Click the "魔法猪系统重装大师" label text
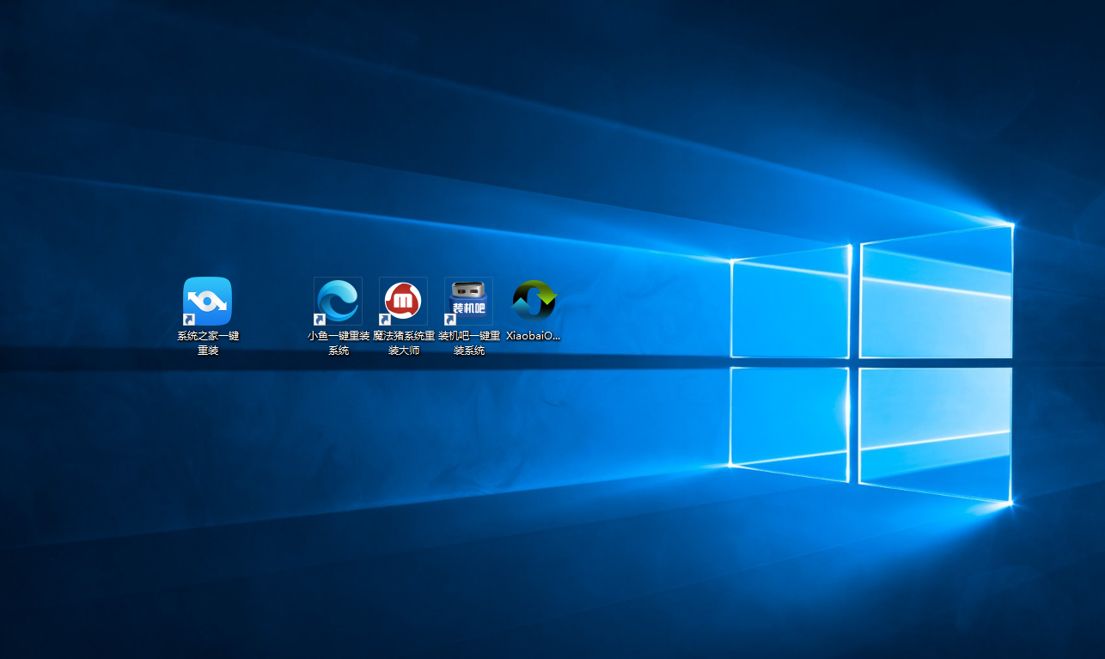 click(404, 343)
